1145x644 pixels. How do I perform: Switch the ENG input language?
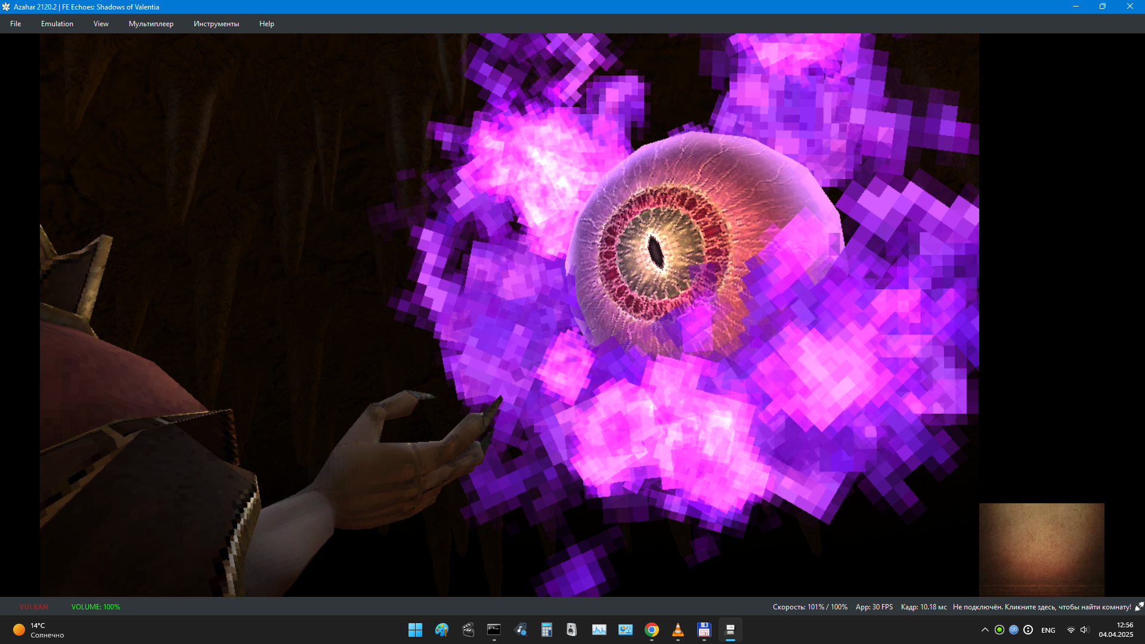[x=1048, y=630]
